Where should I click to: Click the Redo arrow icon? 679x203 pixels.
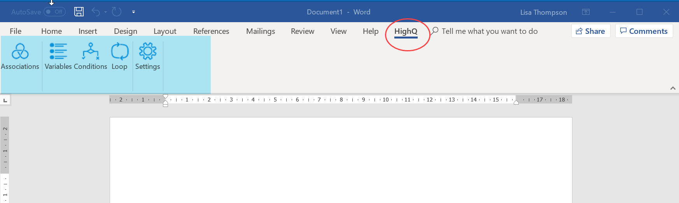[117, 12]
